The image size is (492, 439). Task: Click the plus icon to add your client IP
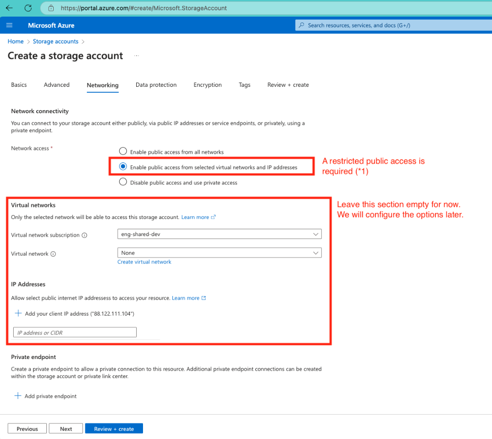pos(18,313)
